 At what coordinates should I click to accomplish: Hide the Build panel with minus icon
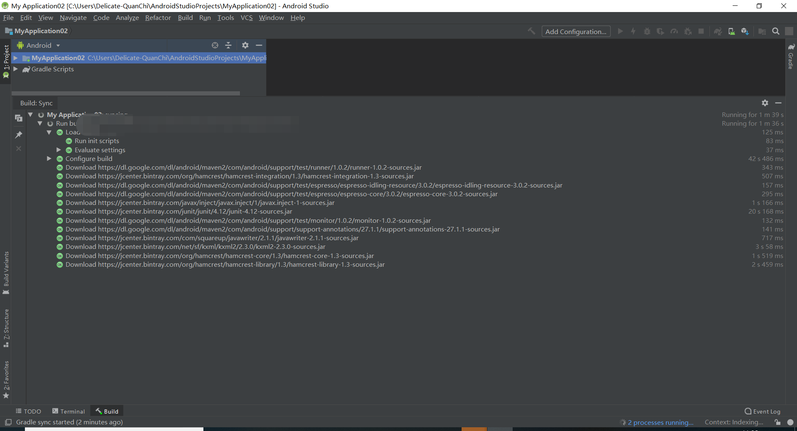tap(778, 103)
